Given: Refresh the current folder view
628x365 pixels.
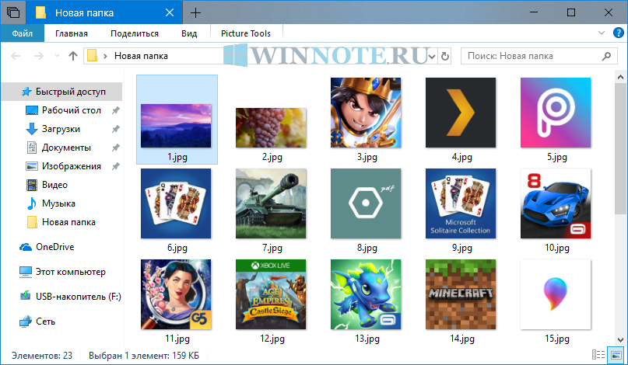Looking at the screenshot, I should [x=445, y=56].
